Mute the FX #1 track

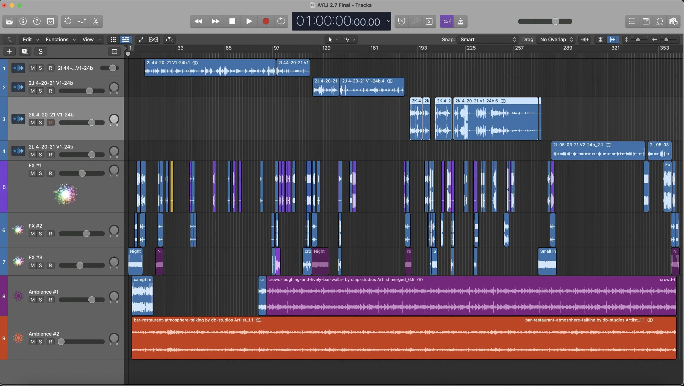33,173
